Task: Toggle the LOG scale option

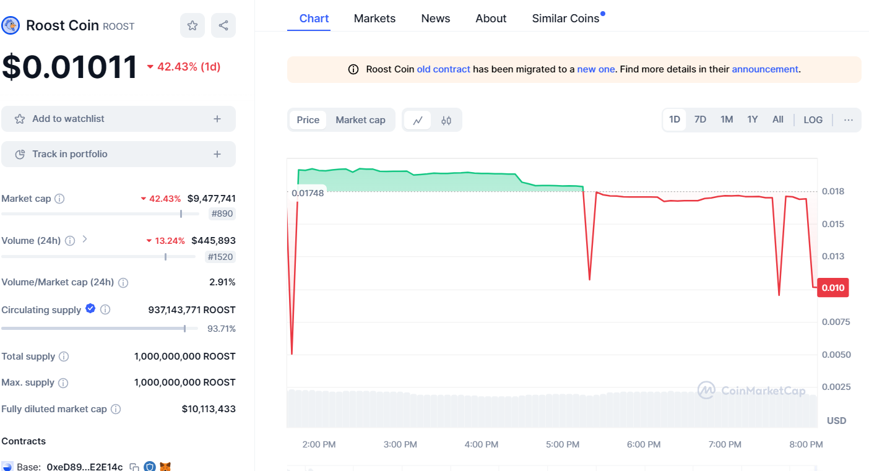Action: point(813,119)
